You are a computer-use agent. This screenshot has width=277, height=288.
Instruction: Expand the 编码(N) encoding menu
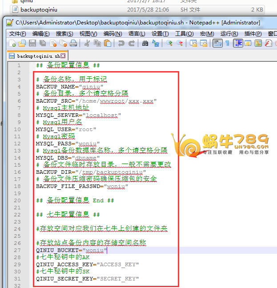tap(112, 34)
